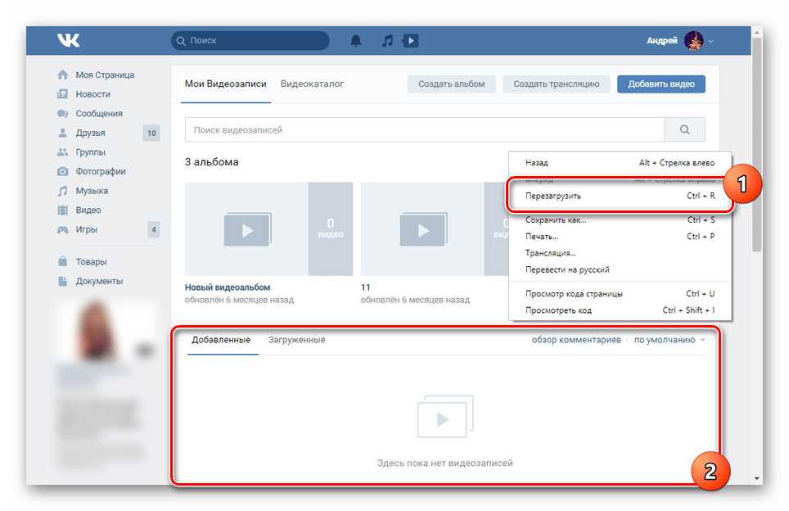Switch to the Загруженные tab
Screen dimensions: 789x511
coord(296,340)
